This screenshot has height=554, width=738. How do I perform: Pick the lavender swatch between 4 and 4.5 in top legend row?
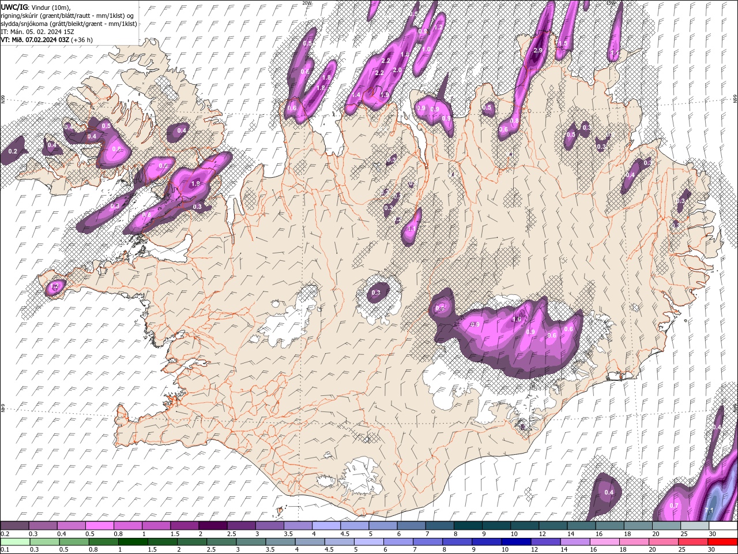326,526
